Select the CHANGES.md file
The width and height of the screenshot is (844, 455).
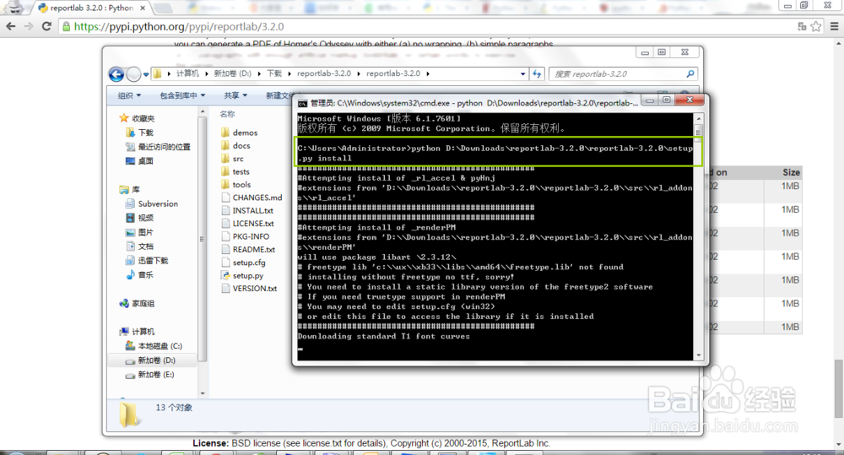pyautogui.click(x=252, y=198)
